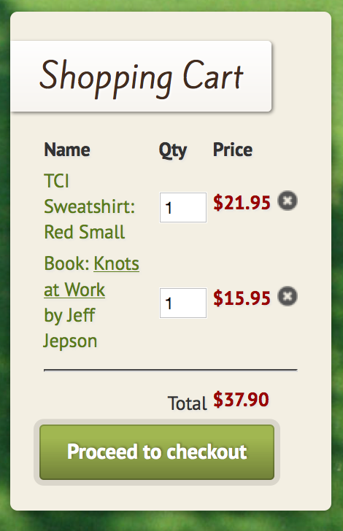
Task: Focus quantity field for Knots at Work
Action: (183, 303)
